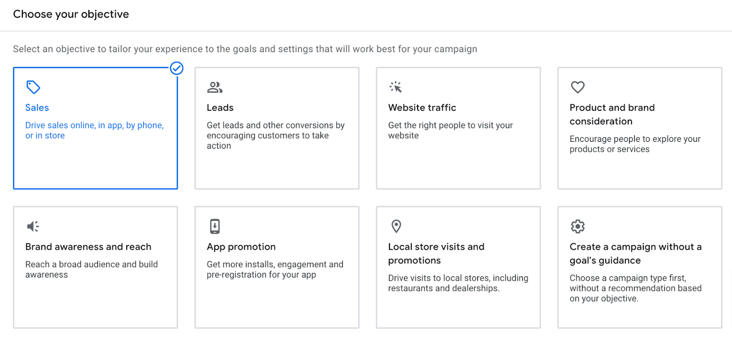Click the 'Choose your objective' heading

click(70, 14)
